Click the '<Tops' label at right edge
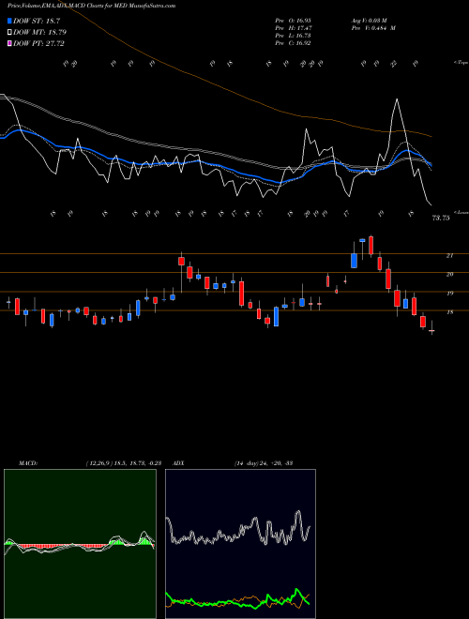 pos(461,63)
